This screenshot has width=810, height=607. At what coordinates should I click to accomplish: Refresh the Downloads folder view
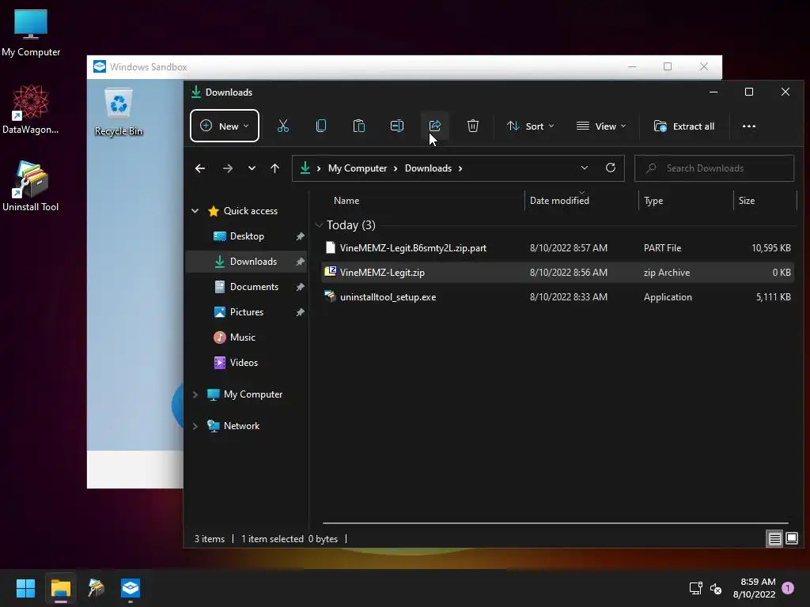(x=611, y=168)
